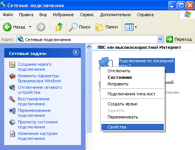This screenshot has height=150, width=195.
Task: Click the Переход button label
Action: pos(183,39)
